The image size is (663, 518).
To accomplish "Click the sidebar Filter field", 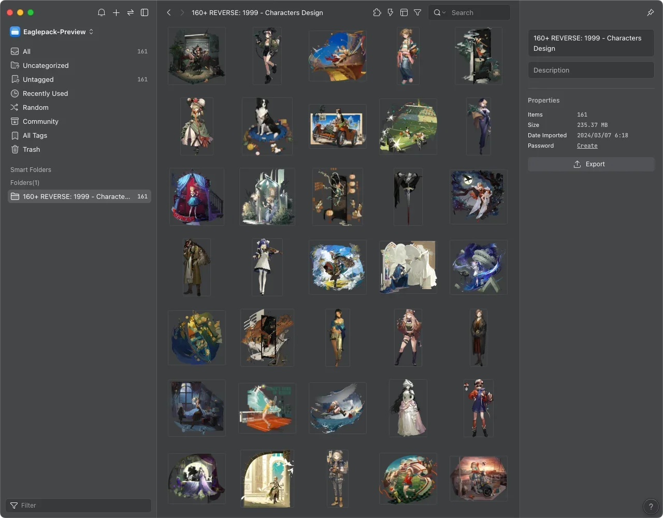I will [79, 506].
